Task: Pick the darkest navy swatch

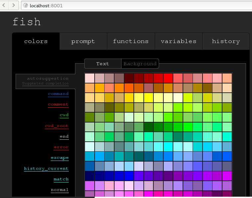Action: pyautogui.click(x=90, y=176)
